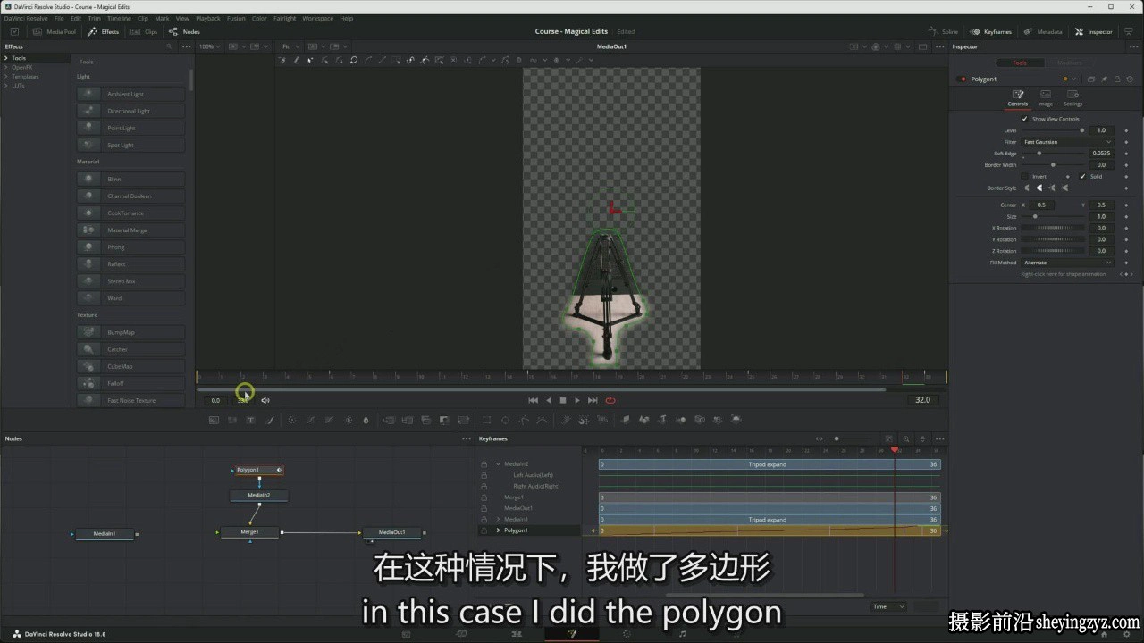The width and height of the screenshot is (1144, 643).
Task: Open the Filter dropdown showing Fast Gaussian
Action: click(1067, 142)
